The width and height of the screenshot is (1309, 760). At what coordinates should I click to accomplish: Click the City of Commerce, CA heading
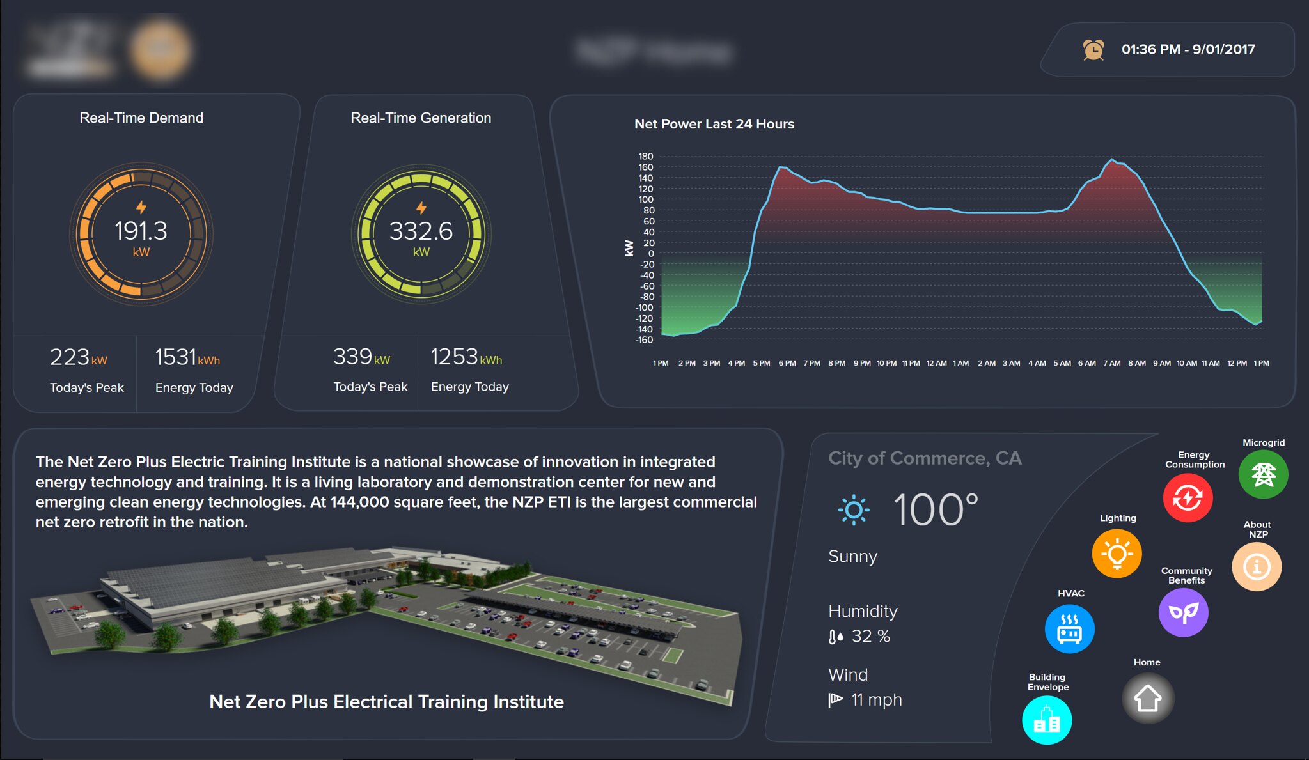click(925, 458)
